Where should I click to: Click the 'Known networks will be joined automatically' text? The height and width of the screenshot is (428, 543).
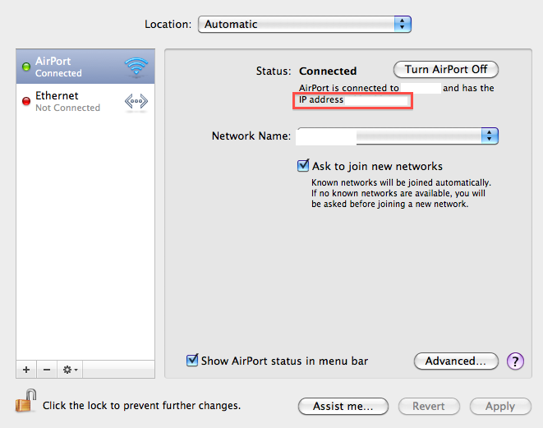point(401,182)
